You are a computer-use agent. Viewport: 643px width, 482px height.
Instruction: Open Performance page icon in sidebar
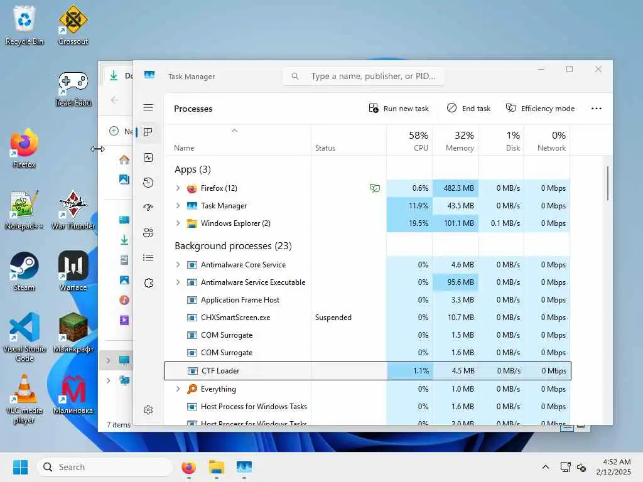pos(148,158)
